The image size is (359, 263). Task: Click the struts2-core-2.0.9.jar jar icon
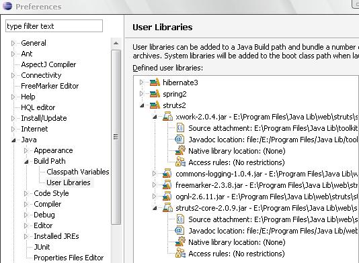point(167,208)
